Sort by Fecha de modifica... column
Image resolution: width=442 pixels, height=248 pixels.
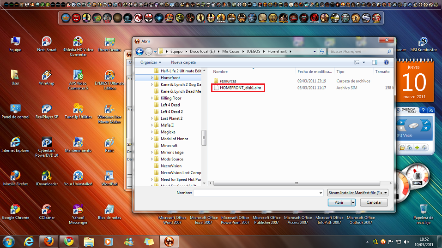pos(315,71)
